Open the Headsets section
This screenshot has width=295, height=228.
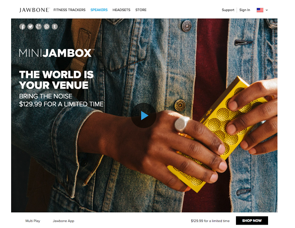point(121,10)
